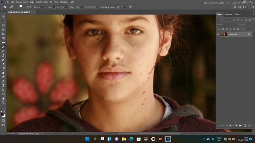
Task: Select the Blur tool
Action: (3, 73)
